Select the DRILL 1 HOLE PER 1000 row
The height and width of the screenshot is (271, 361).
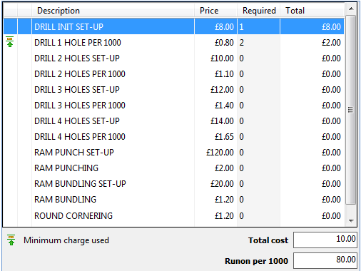pyautogui.click(x=174, y=43)
